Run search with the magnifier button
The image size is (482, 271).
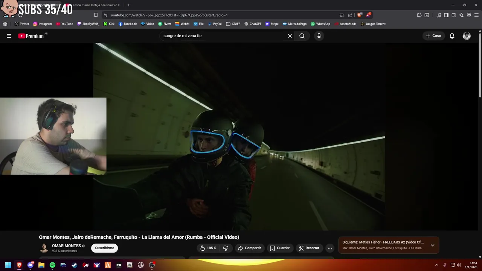302,36
